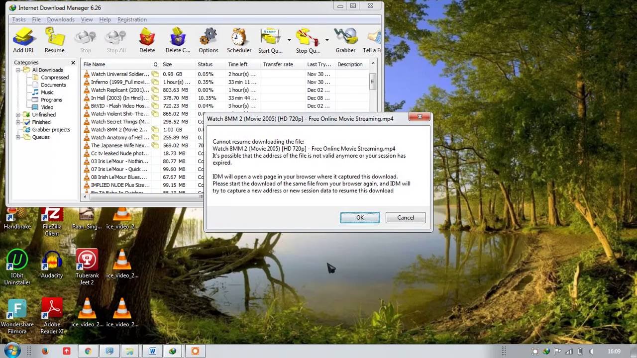Viewport: 637px width, 358px height.
Task: Open Adobe Reader XI desktop shortcut
Action: pyautogui.click(x=52, y=317)
